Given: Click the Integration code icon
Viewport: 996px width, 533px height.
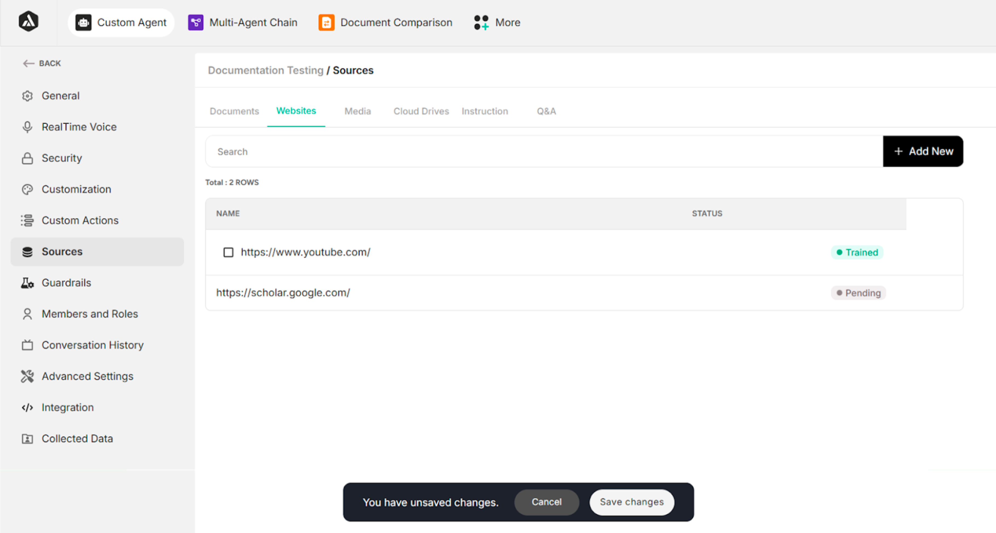Looking at the screenshot, I should coord(27,407).
